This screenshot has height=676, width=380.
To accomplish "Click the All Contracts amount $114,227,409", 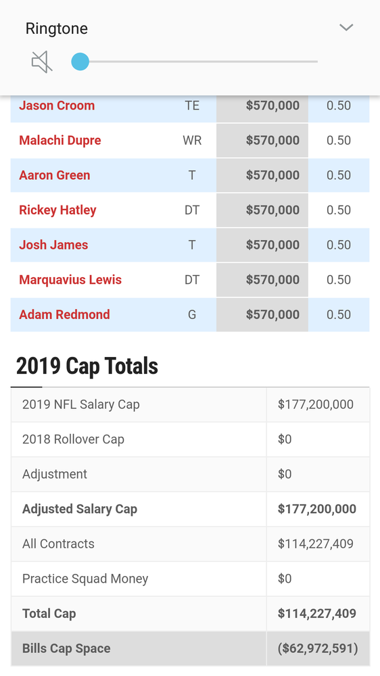I will [316, 544].
